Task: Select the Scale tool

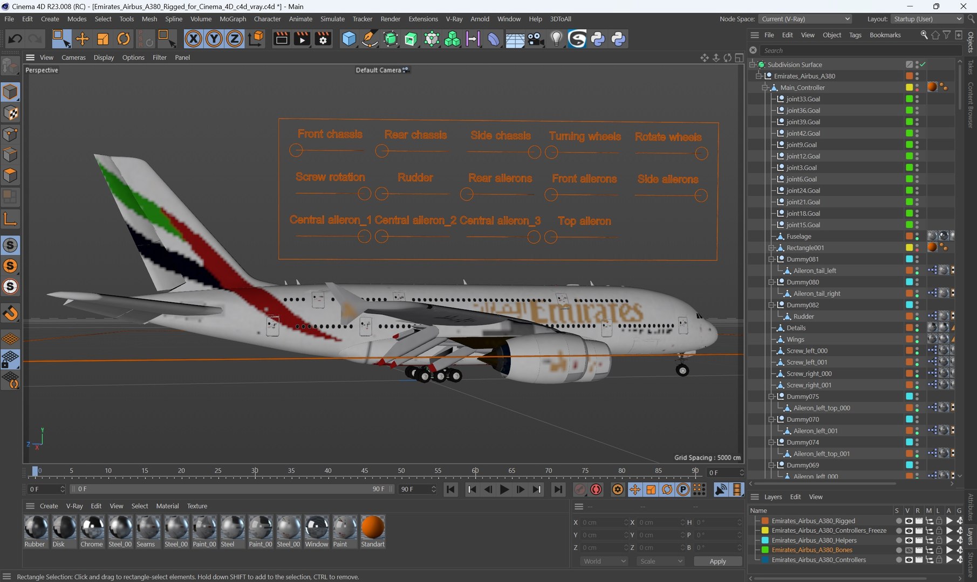Action: click(x=103, y=39)
